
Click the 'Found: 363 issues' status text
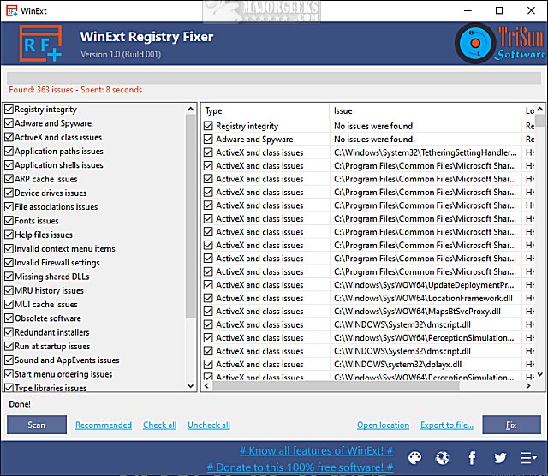(x=41, y=90)
